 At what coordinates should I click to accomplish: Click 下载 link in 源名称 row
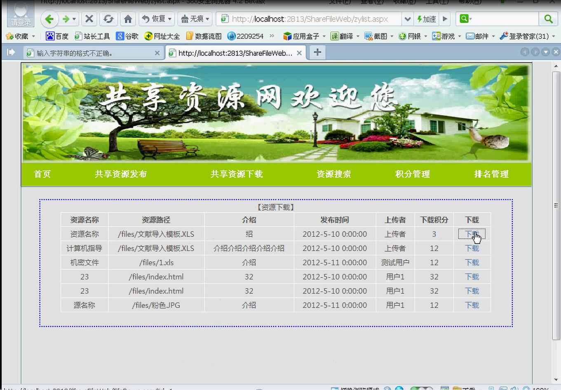click(472, 305)
